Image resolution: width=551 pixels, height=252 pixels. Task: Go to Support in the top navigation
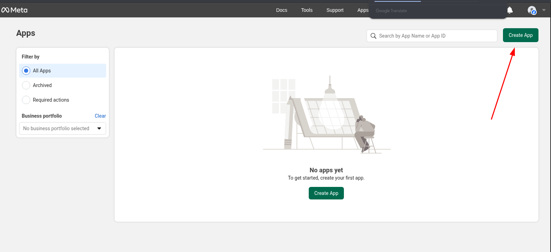(x=335, y=10)
